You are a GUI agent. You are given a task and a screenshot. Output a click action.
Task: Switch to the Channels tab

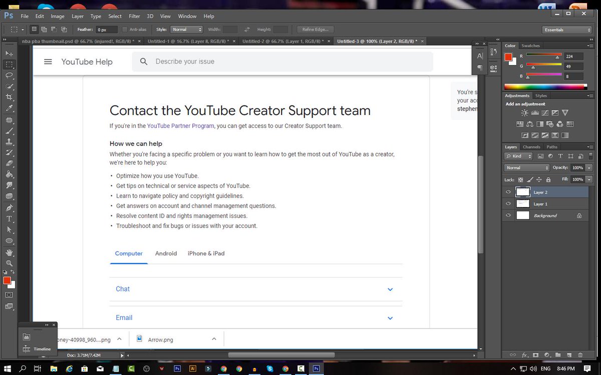[x=531, y=147]
